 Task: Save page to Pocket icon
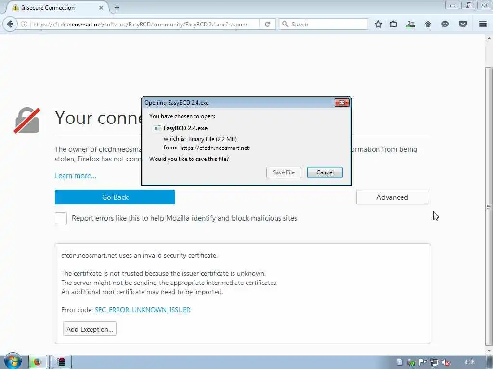click(x=463, y=24)
